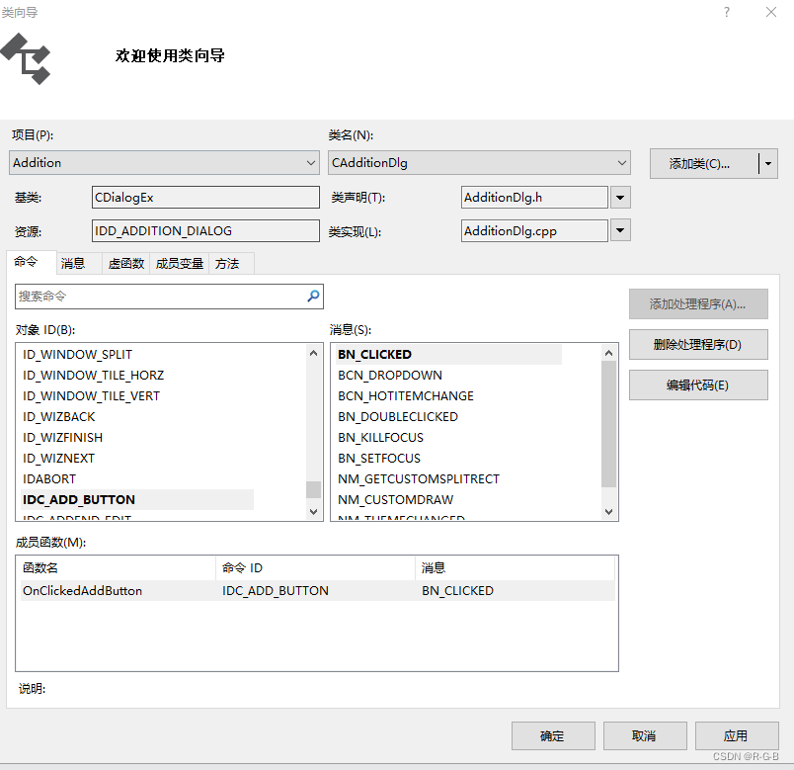Select ID_WIZFINISH in object ID list

coord(63,438)
